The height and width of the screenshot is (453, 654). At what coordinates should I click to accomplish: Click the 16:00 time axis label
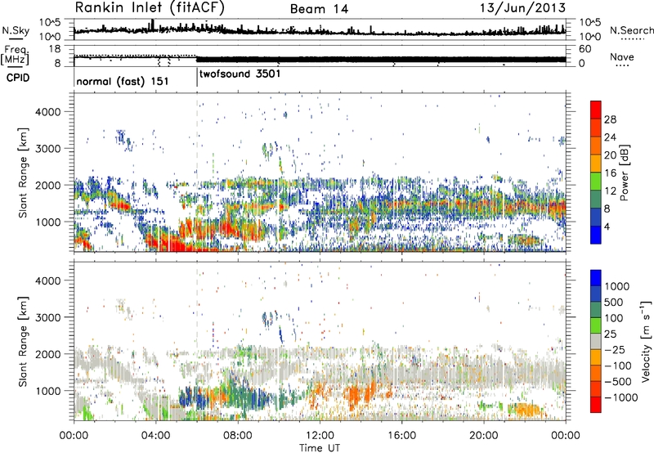(x=401, y=436)
